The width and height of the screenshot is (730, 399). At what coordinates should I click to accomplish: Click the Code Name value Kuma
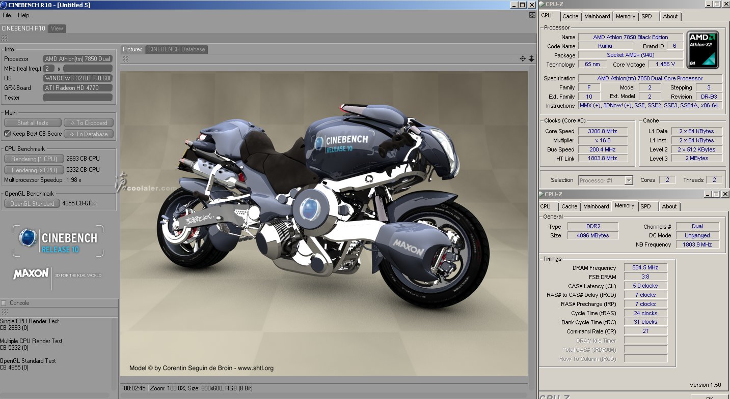[605, 46]
